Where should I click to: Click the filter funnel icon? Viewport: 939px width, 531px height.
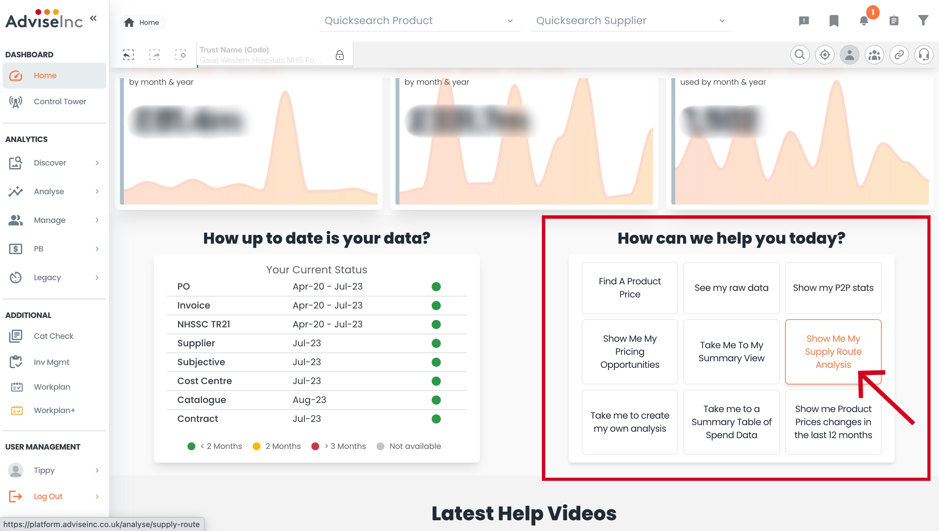click(x=923, y=21)
